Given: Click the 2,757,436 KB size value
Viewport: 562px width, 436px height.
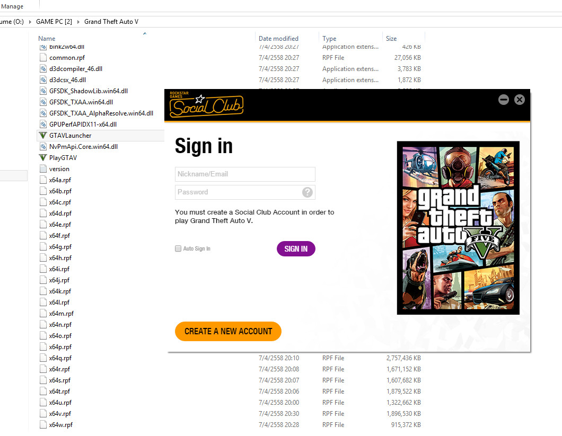Looking at the screenshot, I should coord(403,358).
